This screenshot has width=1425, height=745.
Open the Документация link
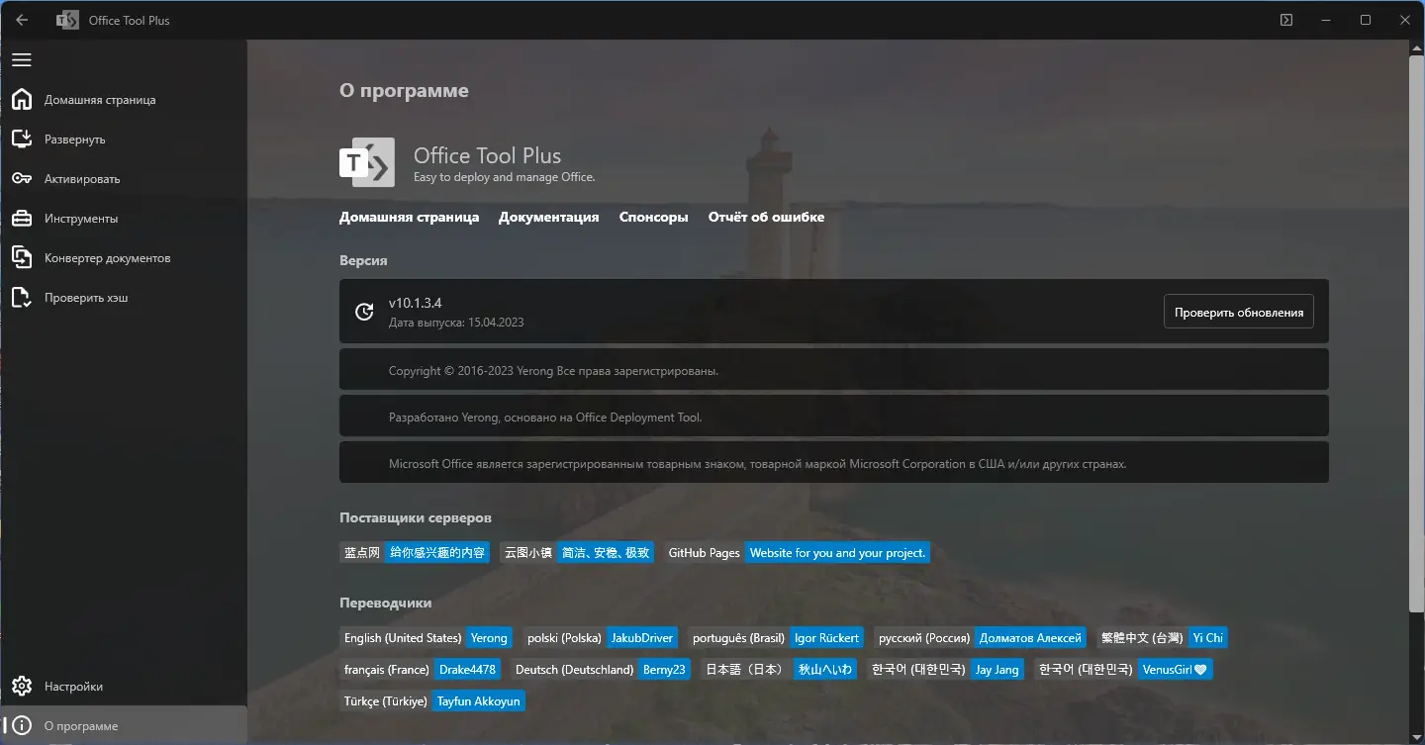click(x=549, y=217)
